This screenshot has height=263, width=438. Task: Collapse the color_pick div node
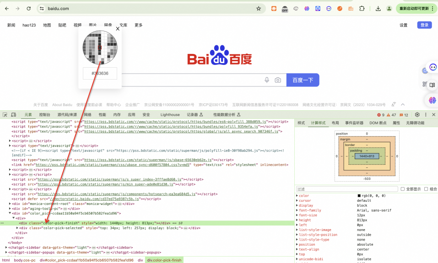coord(10,213)
